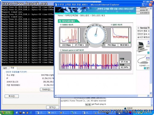Switch to the first taskbar window button

(x=41, y=113)
